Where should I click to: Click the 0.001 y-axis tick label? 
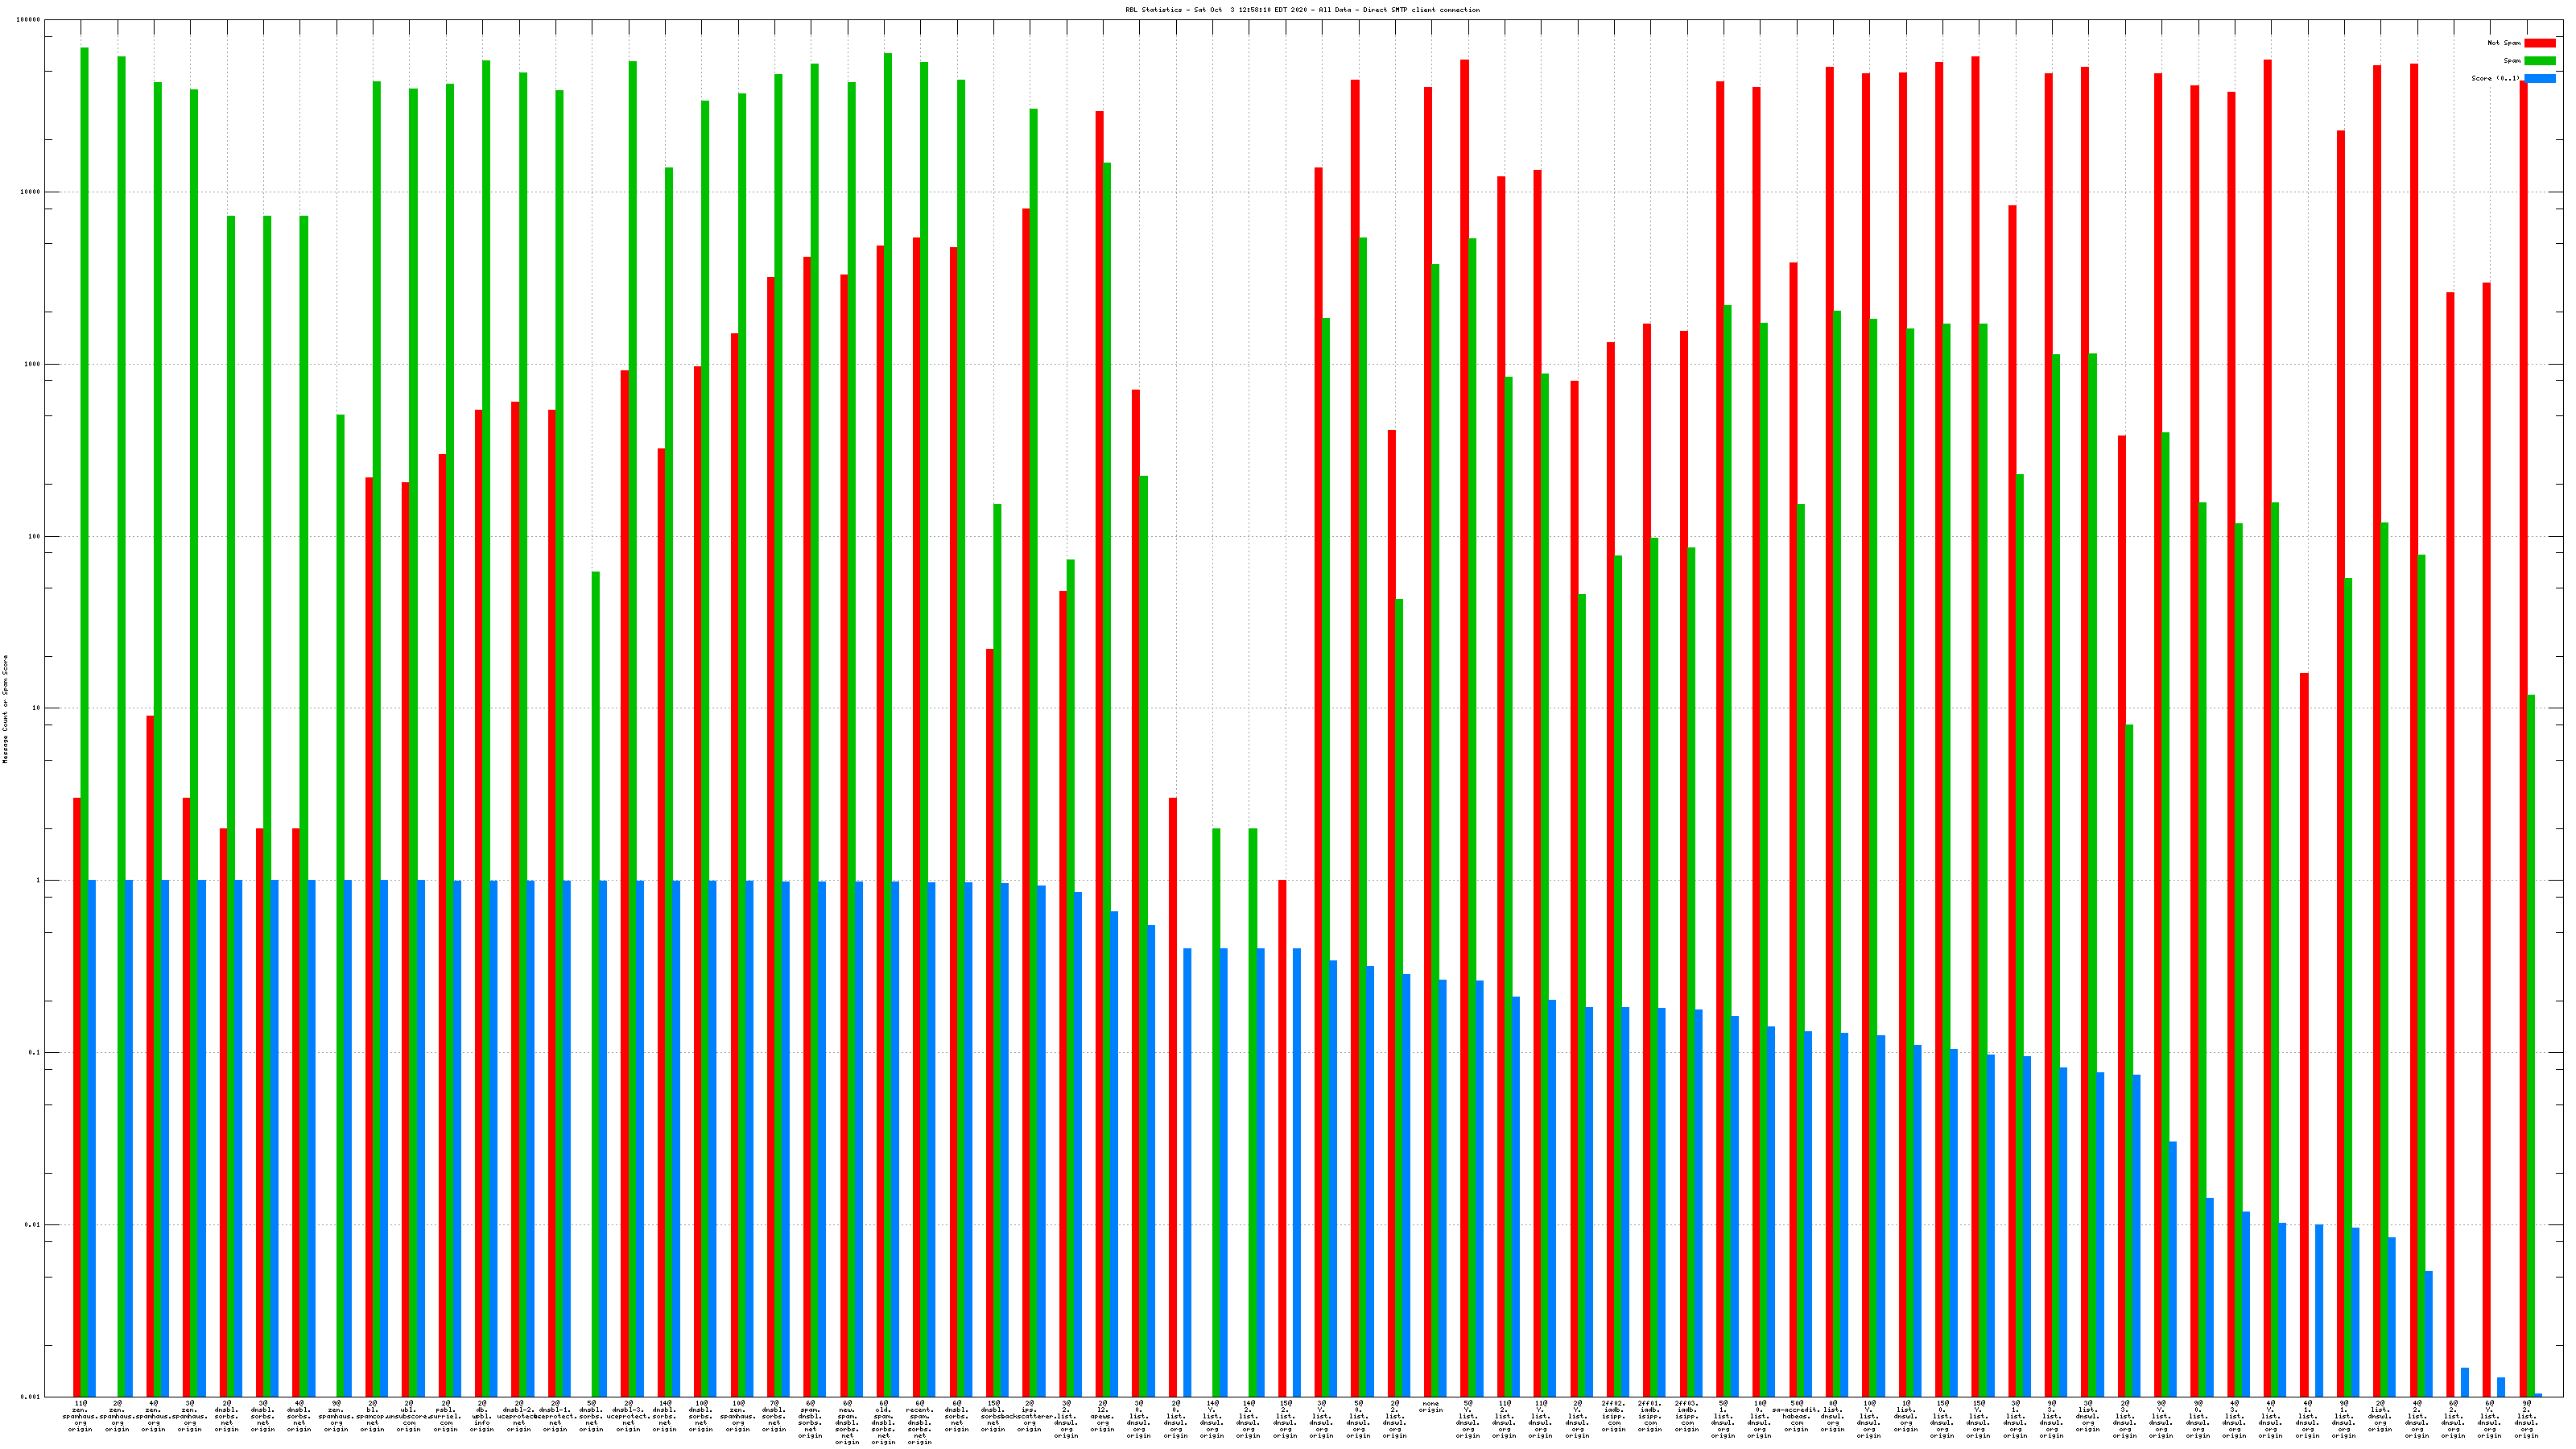point(30,1397)
